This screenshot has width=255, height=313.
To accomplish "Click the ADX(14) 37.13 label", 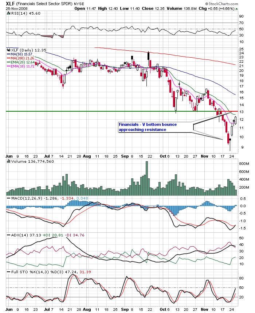I will (24, 235).
